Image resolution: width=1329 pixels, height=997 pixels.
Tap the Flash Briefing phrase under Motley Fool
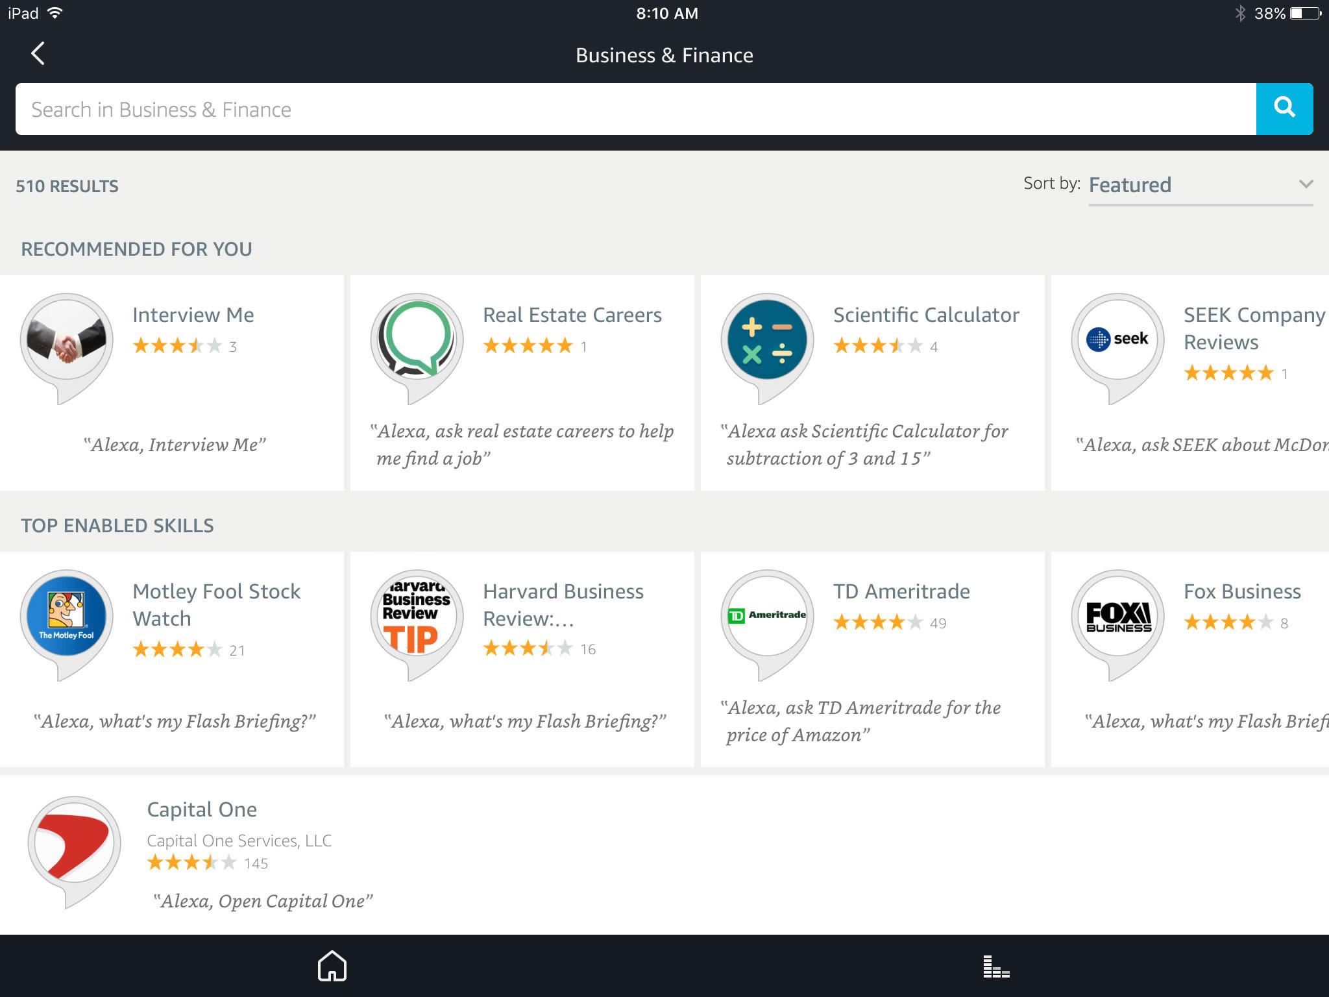pyautogui.click(x=175, y=721)
